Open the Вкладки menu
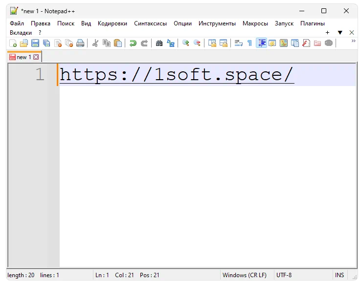 coord(21,33)
